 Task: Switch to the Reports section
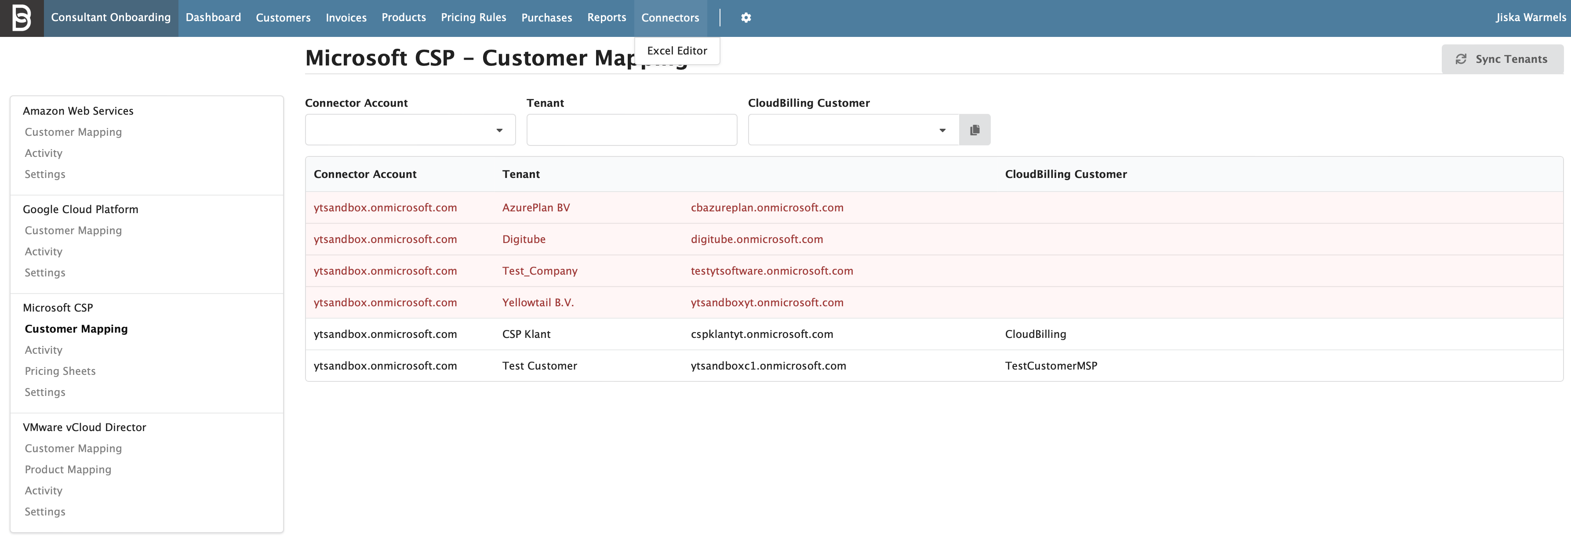(606, 17)
